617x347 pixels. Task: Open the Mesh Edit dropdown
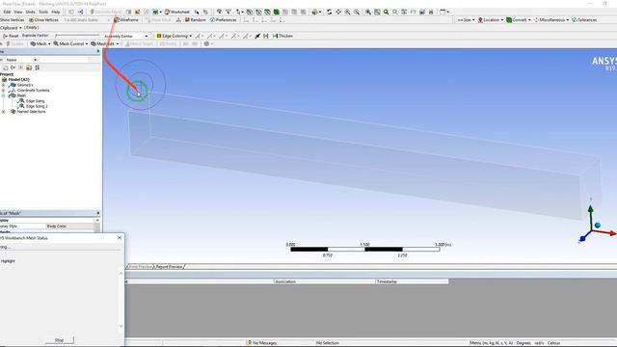pyautogui.click(x=104, y=43)
